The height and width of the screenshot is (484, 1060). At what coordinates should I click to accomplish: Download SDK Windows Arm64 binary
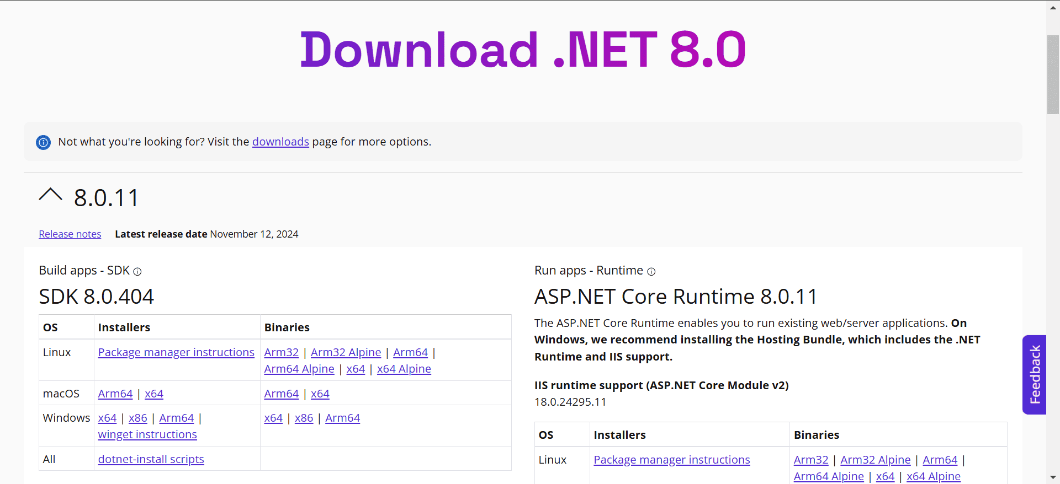(x=342, y=418)
